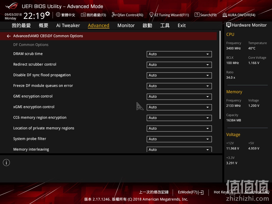272x204 pixels.
Task: Click the 22:19 clock display
Action: tap(34, 16)
